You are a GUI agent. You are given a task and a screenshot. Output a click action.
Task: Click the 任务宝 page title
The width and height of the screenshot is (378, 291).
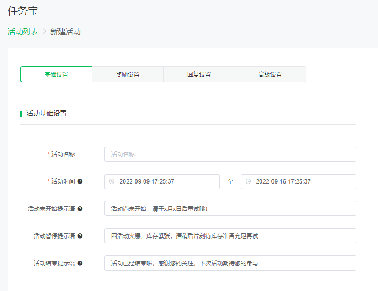(x=23, y=11)
